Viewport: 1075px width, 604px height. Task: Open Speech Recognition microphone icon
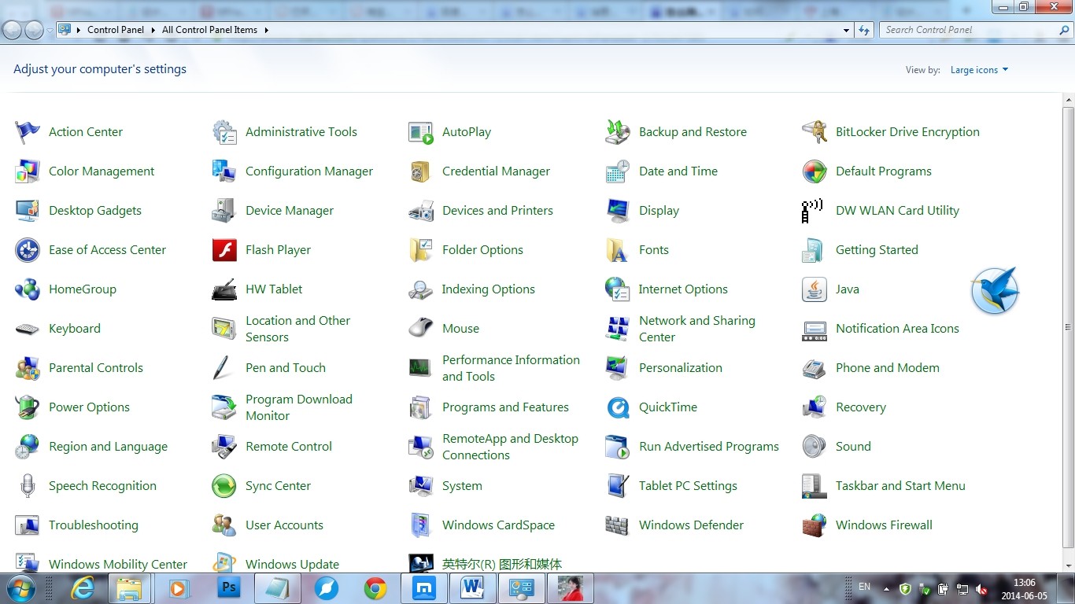coord(28,486)
